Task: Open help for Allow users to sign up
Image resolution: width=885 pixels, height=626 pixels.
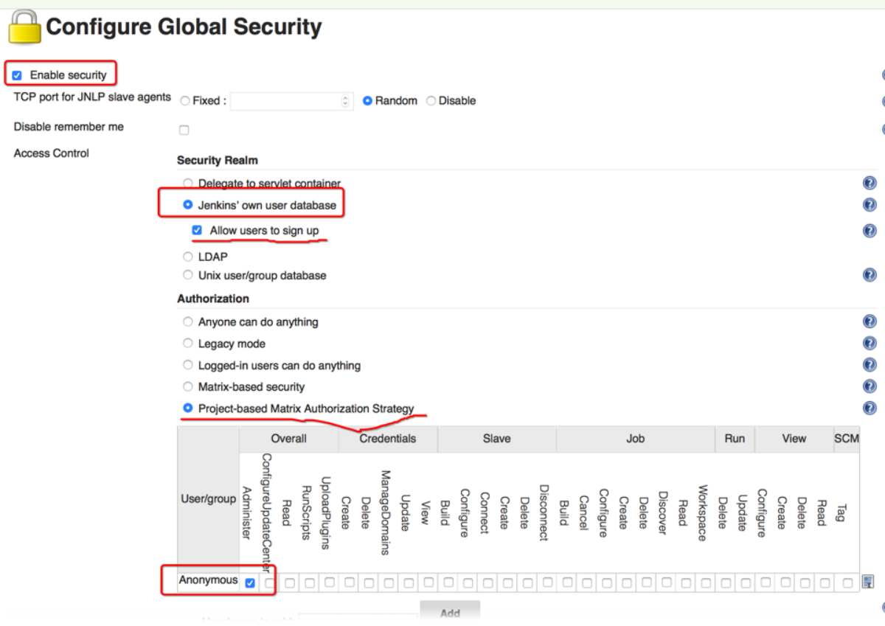Action: pos(870,231)
